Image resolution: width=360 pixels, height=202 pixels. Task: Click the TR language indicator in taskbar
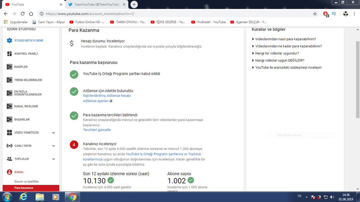tap(299, 196)
